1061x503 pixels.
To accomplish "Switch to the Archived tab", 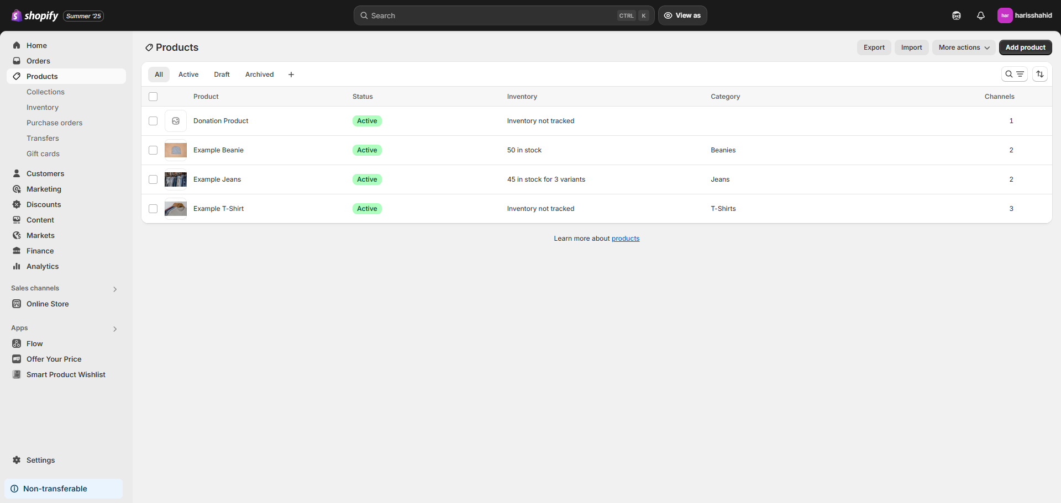I will (259, 75).
